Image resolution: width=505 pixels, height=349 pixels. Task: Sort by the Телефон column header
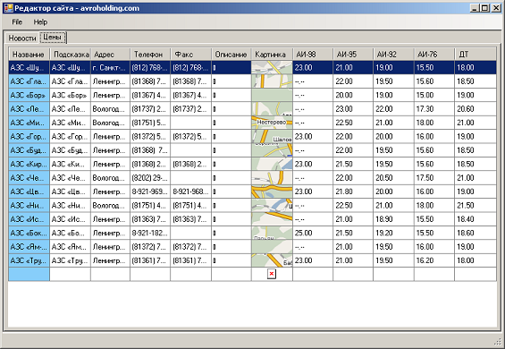click(x=150, y=55)
